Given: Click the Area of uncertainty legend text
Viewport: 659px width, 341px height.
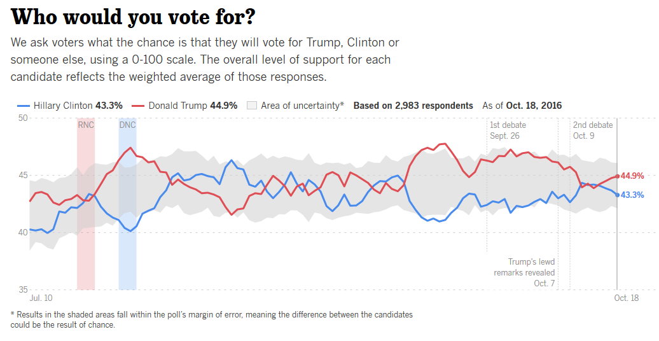Looking at the screenshot, I should point(302,106).
